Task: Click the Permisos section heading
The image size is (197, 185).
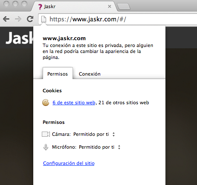Action: point(54,122)
